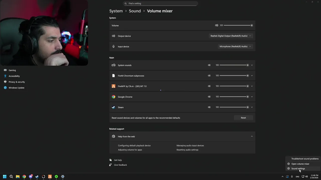Select Sound settings in context menu

(x=298, y=168)
